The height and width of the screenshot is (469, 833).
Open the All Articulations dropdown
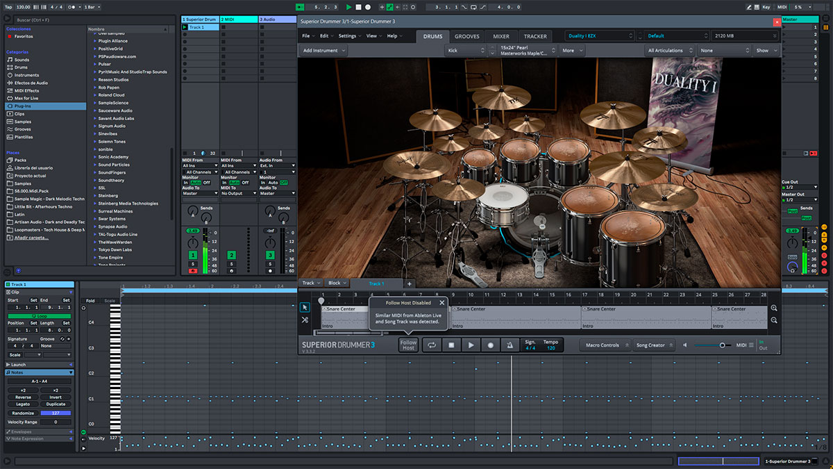pyautogui.click(x=671, y=51)
